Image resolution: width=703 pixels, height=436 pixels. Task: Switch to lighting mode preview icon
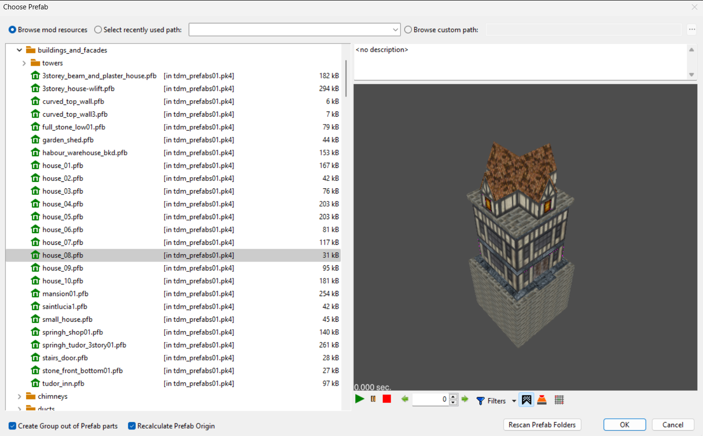[542, 400]
